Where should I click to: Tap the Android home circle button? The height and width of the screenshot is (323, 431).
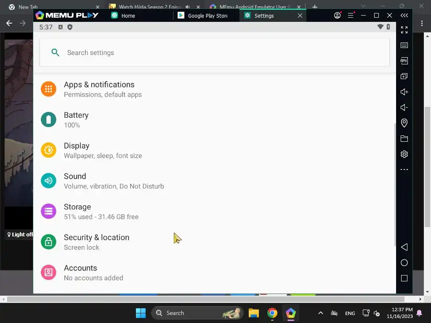[x=404, y=262]
